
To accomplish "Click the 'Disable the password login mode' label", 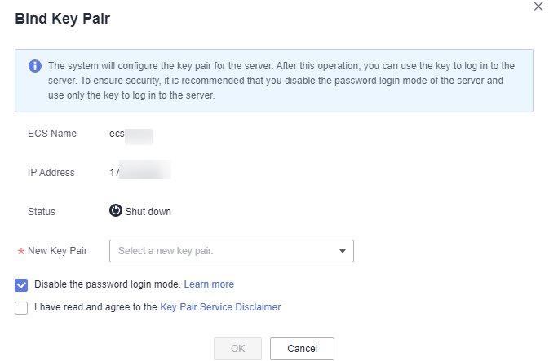I will point(108,284).
